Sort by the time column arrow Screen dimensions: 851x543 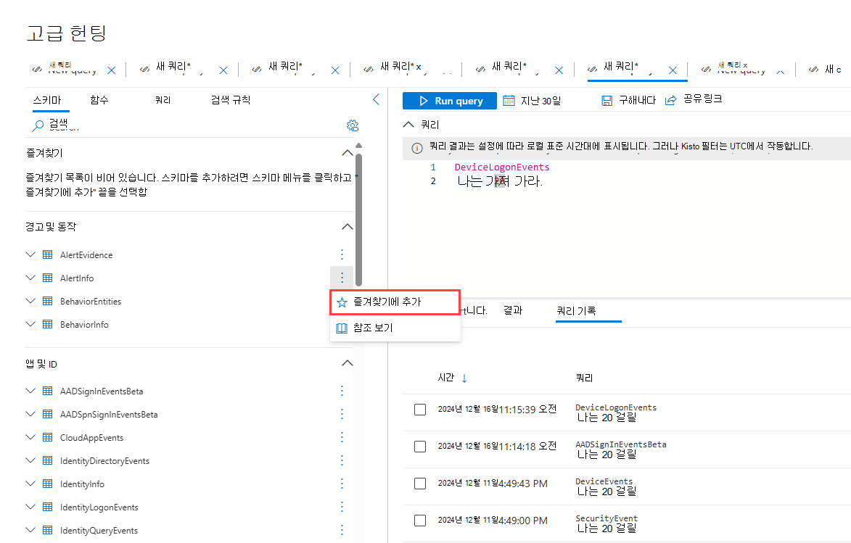464,378
